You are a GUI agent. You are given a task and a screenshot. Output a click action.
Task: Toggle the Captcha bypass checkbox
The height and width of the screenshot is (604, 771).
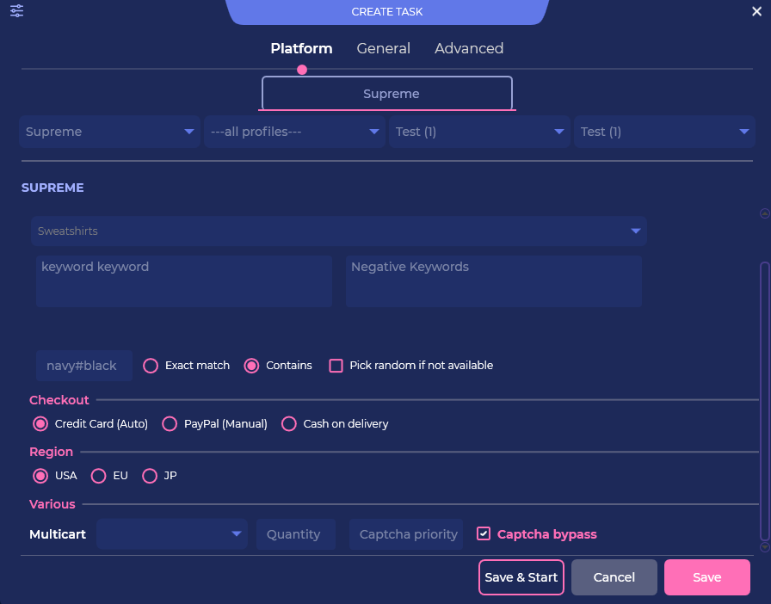pyautogui.click(x=484, y=534)
